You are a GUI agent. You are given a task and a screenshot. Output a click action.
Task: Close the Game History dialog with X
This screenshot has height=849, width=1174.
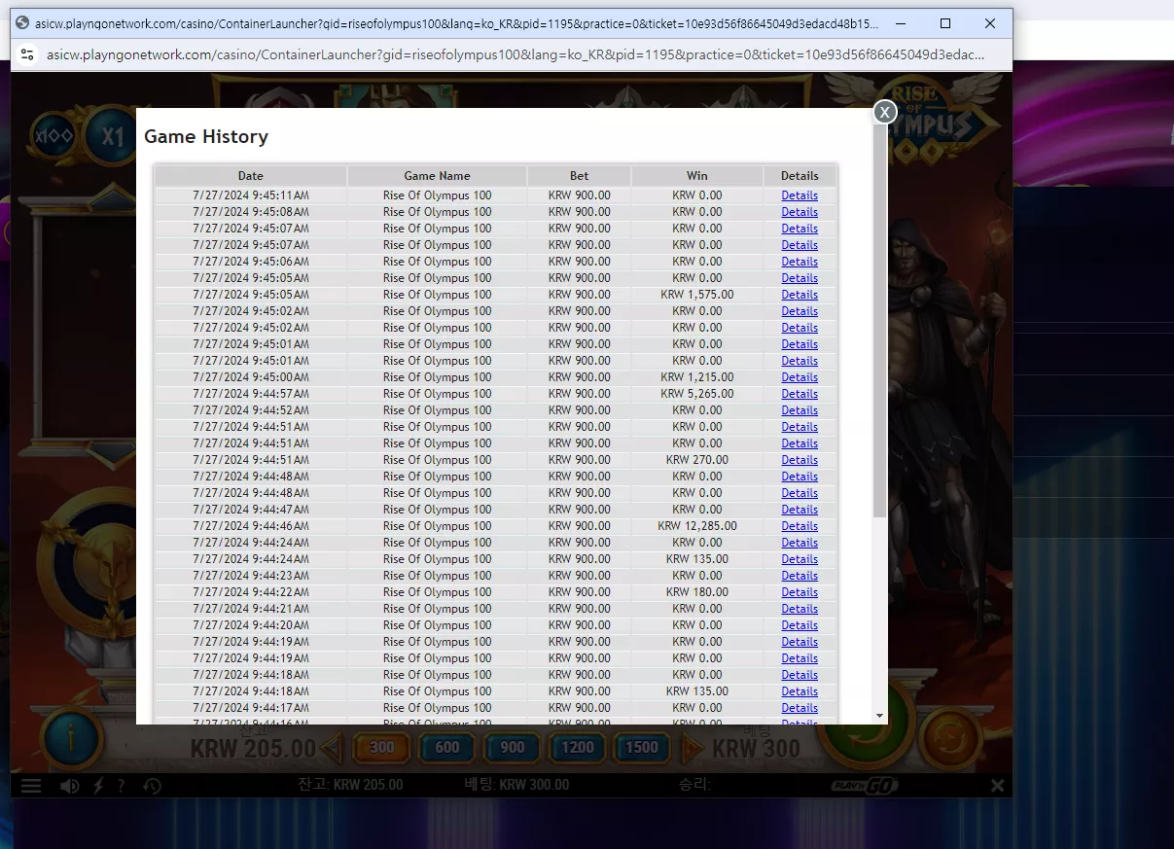click(884, 112)
